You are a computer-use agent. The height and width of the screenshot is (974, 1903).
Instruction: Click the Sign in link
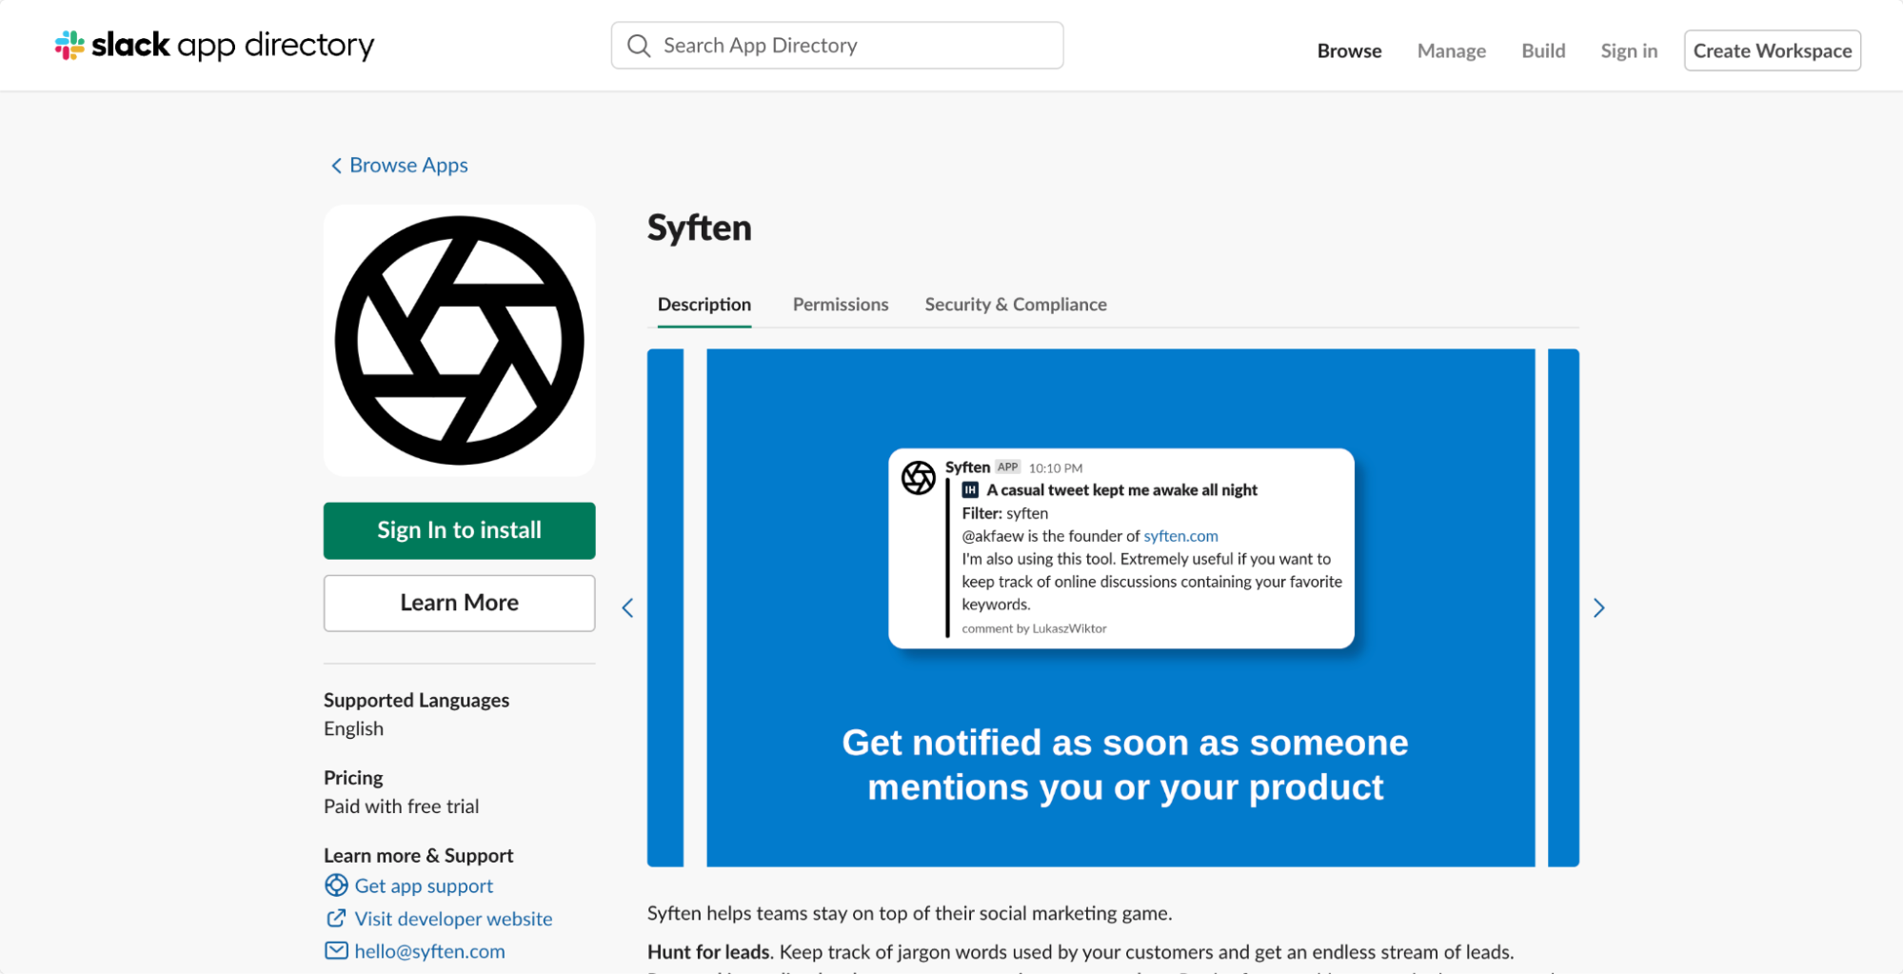(x=1629, y=50)
